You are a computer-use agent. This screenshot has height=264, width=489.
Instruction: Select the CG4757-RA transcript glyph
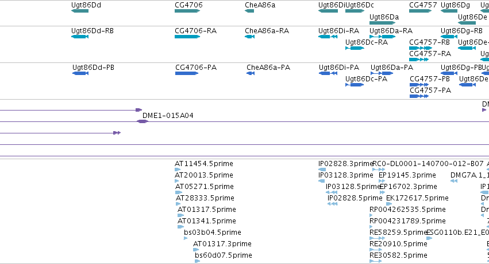419,60
